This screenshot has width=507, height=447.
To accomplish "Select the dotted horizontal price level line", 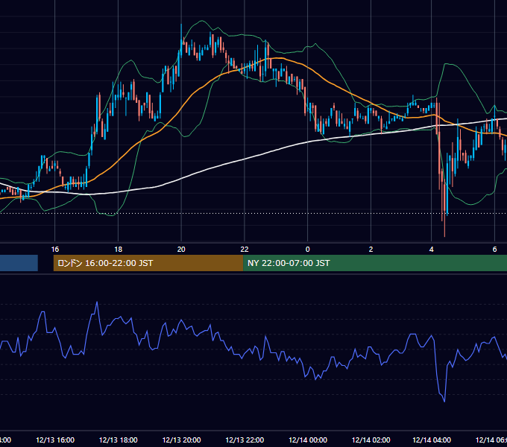I will (253, 213).
